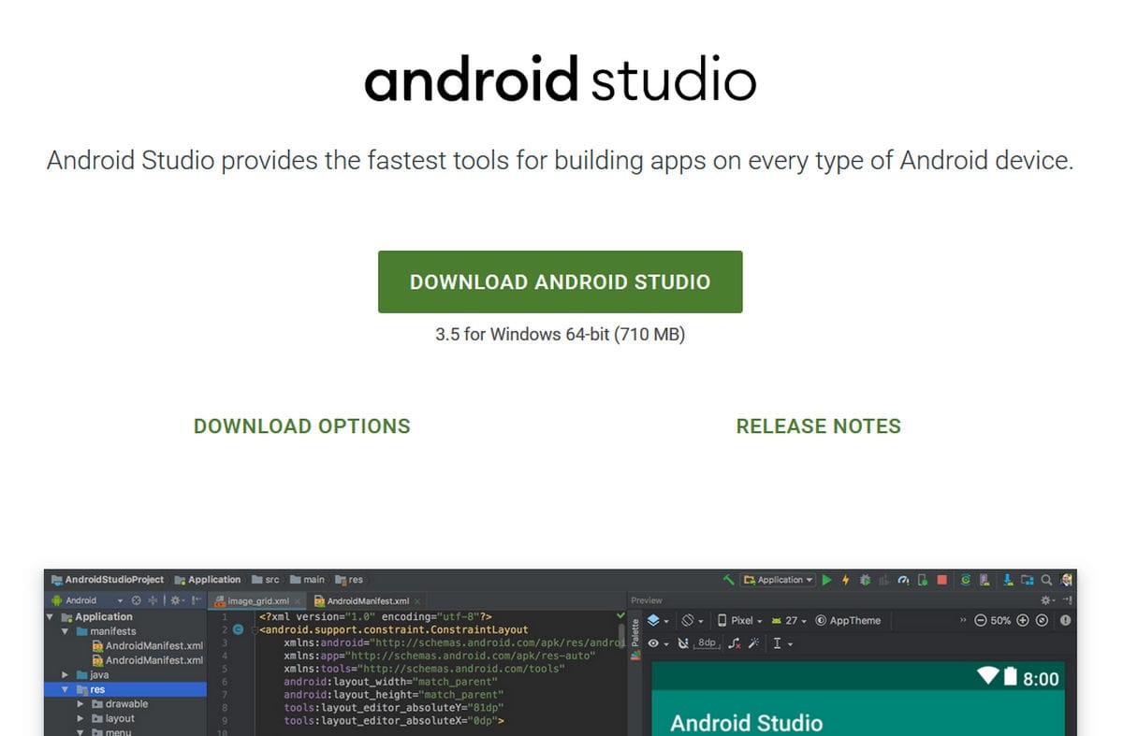Open the Preview panel gear settings
Image resolution: width=1123 pixels, height=736 pixels.
1047,599
